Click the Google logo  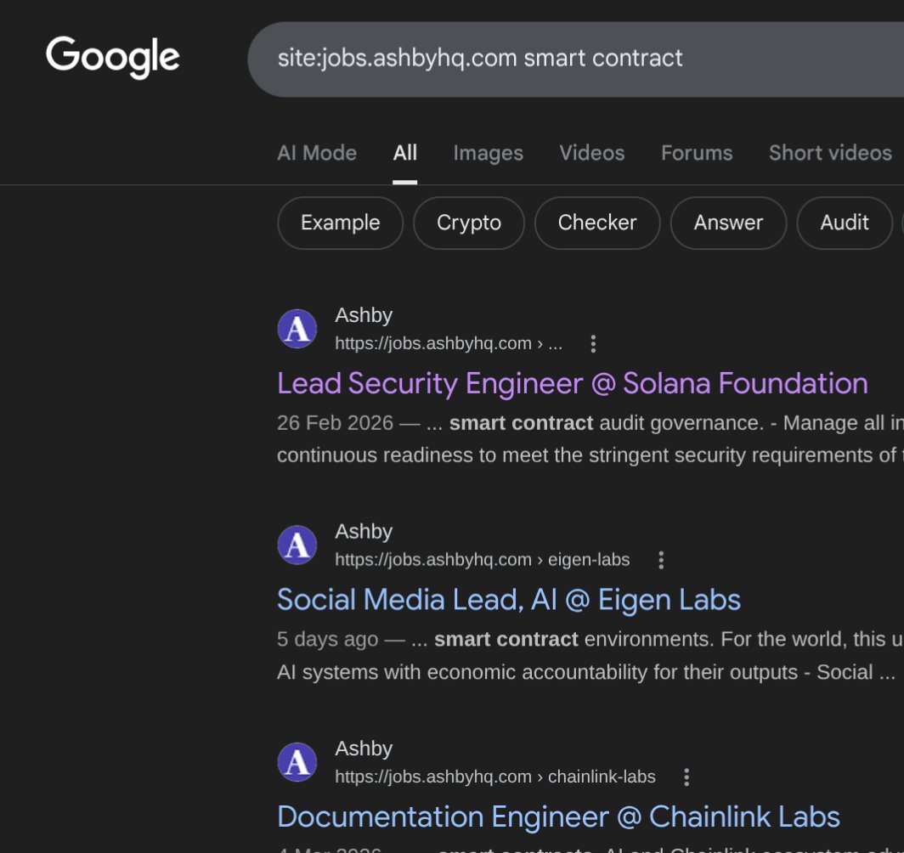112,57
